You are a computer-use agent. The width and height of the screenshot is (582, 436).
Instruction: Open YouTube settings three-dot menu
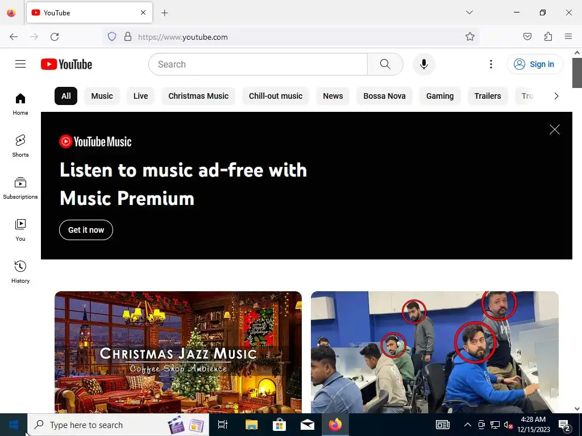(490, 64)
